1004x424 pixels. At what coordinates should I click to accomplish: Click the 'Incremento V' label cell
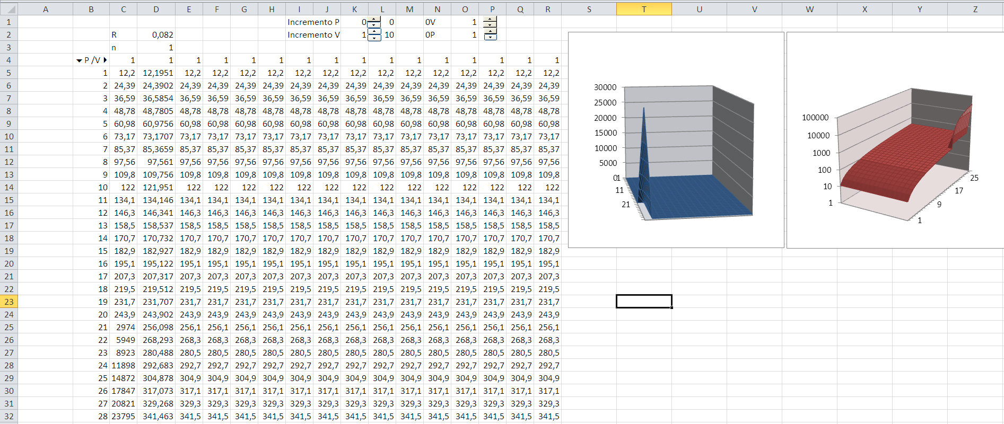(x=313, y=34)
